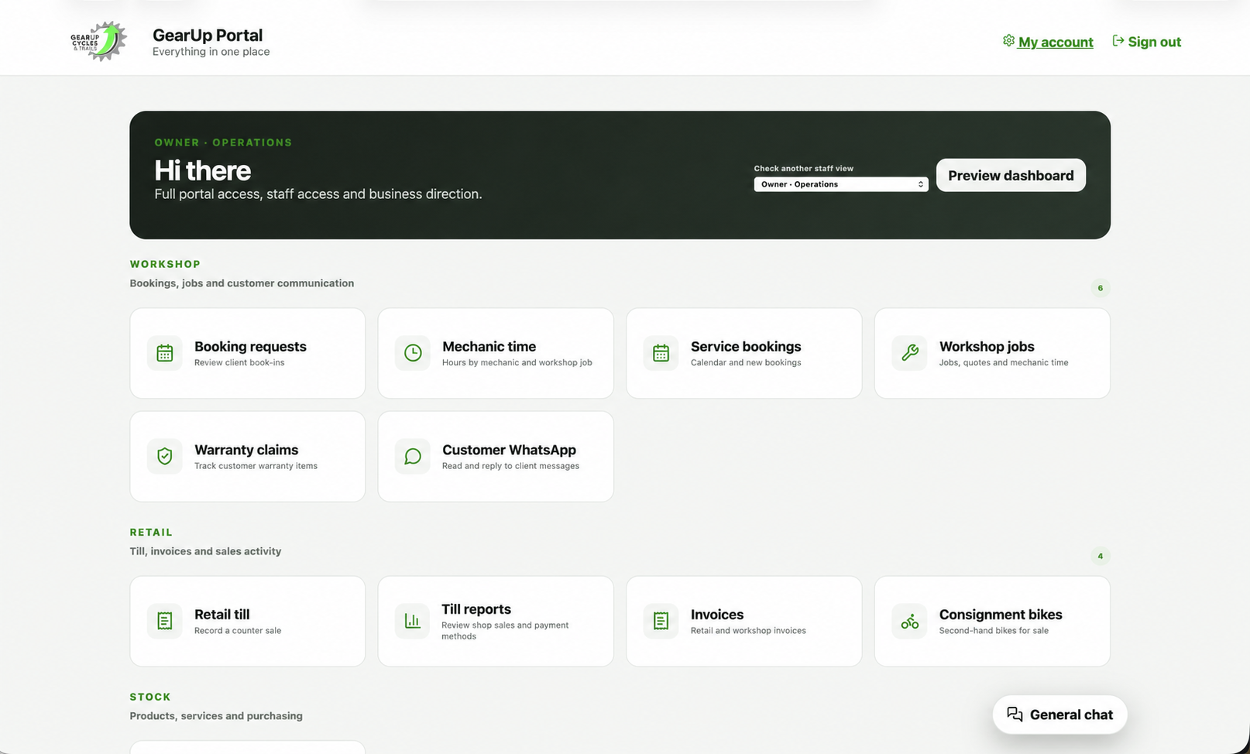This screenshot has width=1250, height=754.
Task: Open the staff view dropdown
Action: (x=841, y=184)
